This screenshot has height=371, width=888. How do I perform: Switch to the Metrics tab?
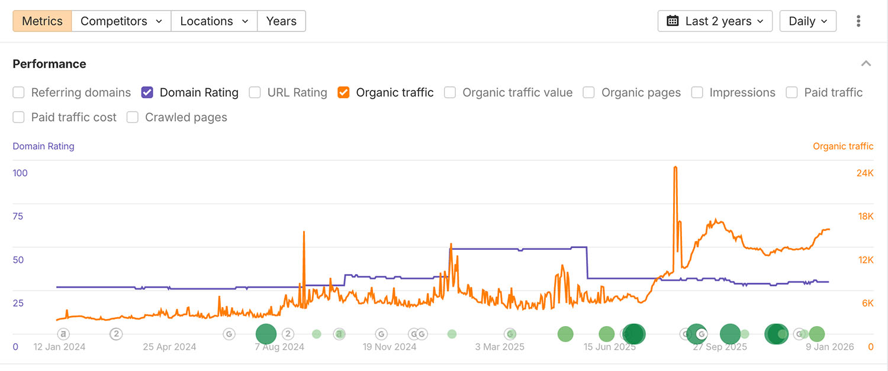click(x=42, y=21)
